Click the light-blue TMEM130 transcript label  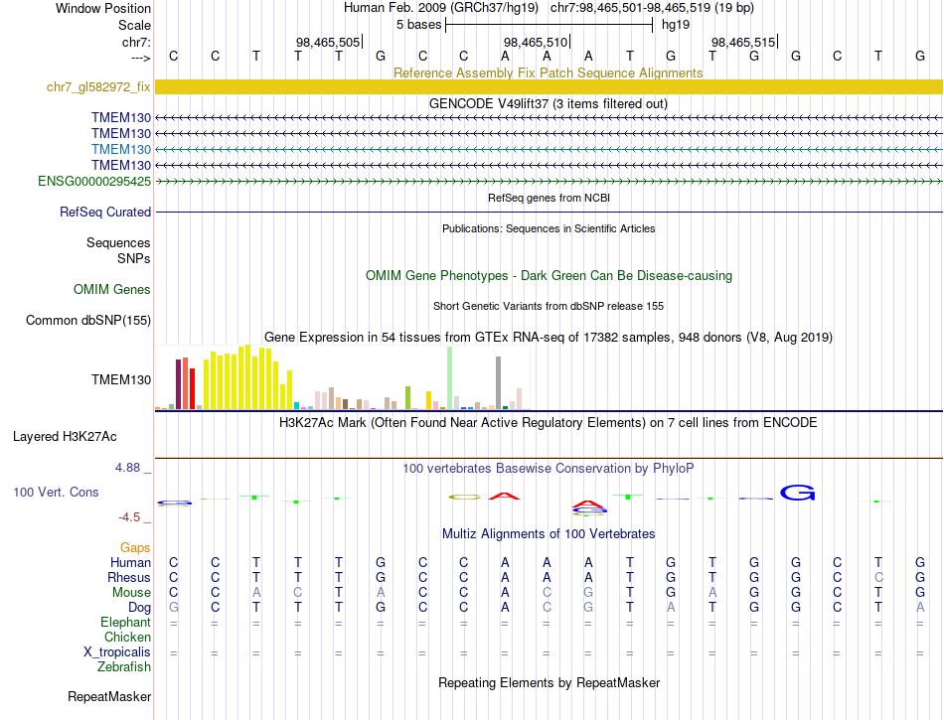click(121, 149)
